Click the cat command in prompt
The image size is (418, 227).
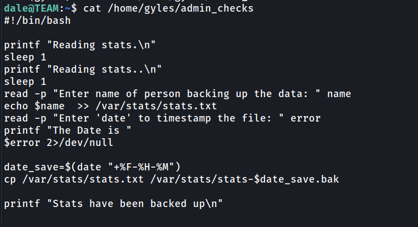(x=92, y=8)
